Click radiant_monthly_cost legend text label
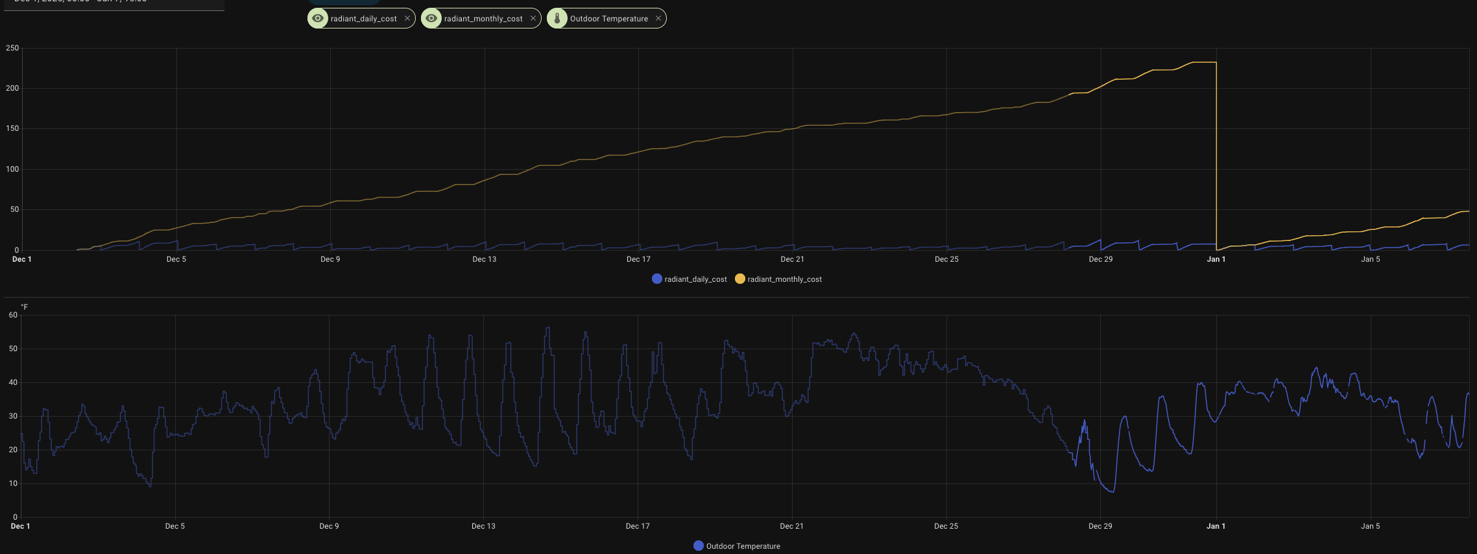 point(784,279)
